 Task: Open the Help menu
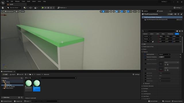click(44, 1)
